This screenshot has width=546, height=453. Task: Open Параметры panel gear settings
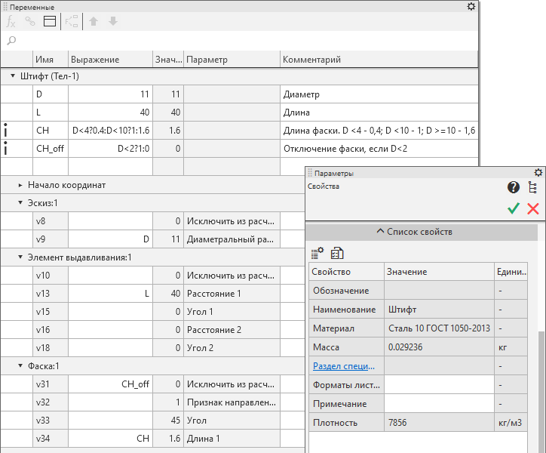click(x=538, y=173)
